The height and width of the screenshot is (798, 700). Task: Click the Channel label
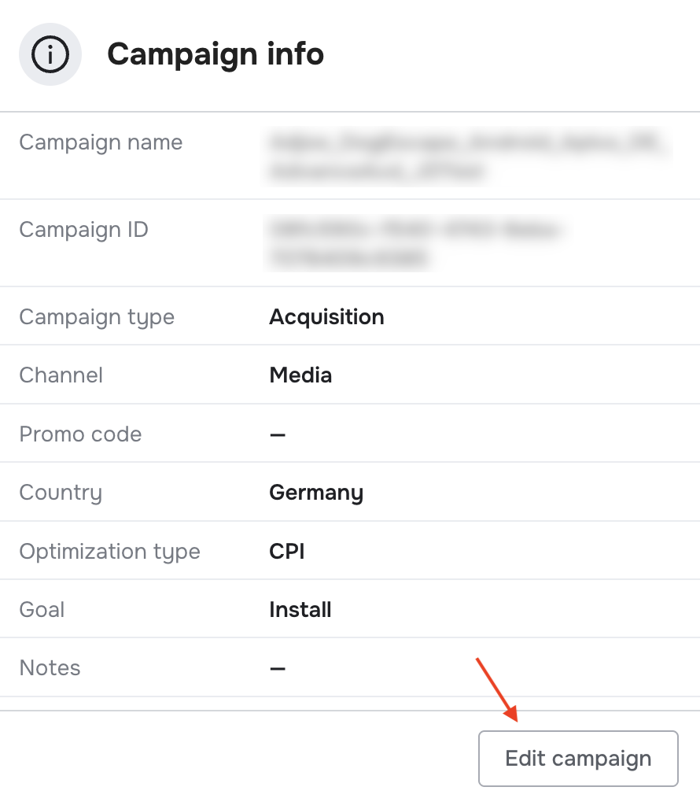[61, 375]
